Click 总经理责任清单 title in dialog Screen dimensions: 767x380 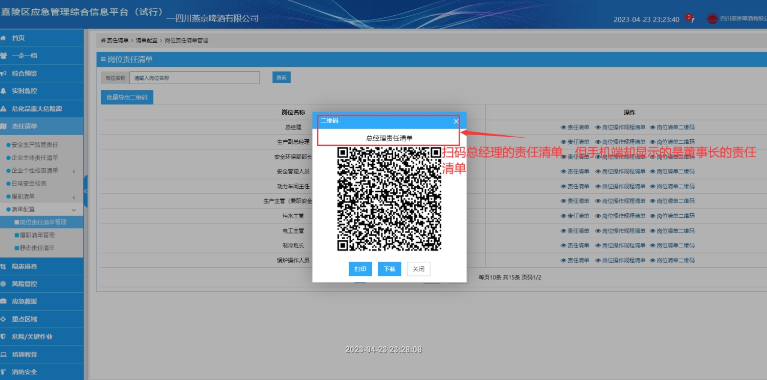coord(390,138)
